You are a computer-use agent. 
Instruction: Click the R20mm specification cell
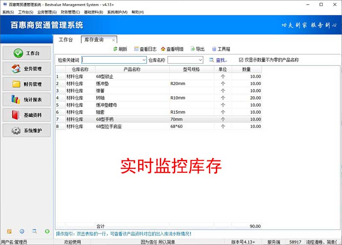[x=192, y=83]
